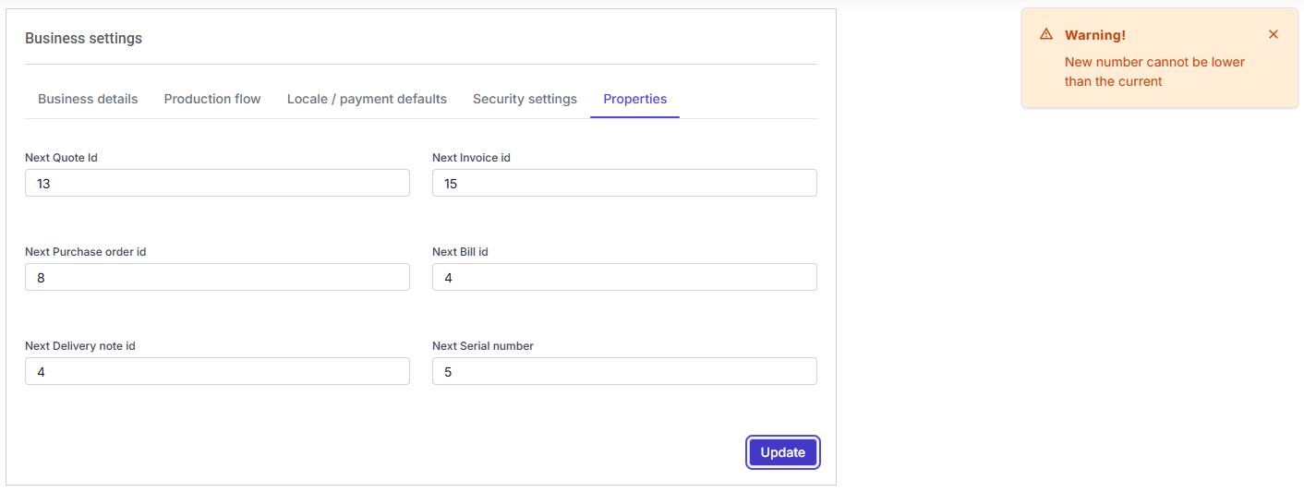1304x492 pixels.
Task: Click the Next Delivery note id input
Action: tap(217, 371)
